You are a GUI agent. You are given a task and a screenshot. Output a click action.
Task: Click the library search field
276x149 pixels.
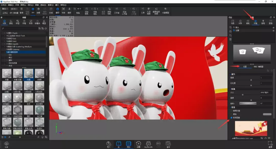coord(19,29)
